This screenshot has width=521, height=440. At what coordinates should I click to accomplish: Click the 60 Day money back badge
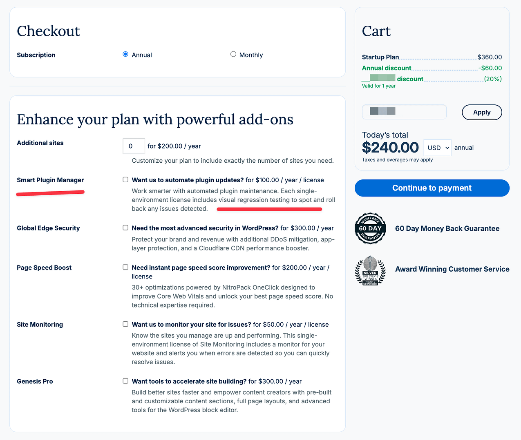pos(370,228)
